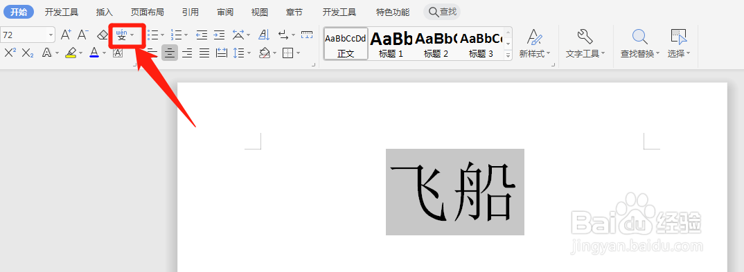Apply a bulleted list
744x272 pixels.
[153, 35]
